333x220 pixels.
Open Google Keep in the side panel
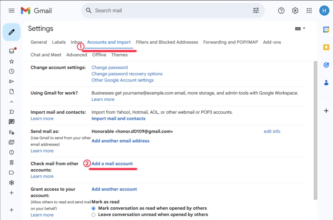pos(326,47)
